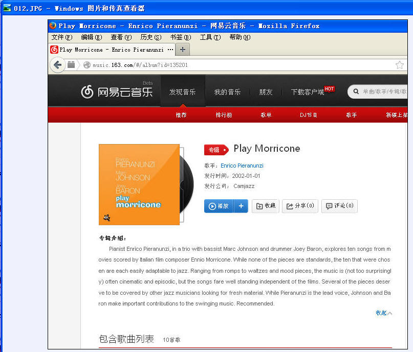Open a new tab with the plus button
Viewport: 413px width, 352px height.
click(183, 50)
